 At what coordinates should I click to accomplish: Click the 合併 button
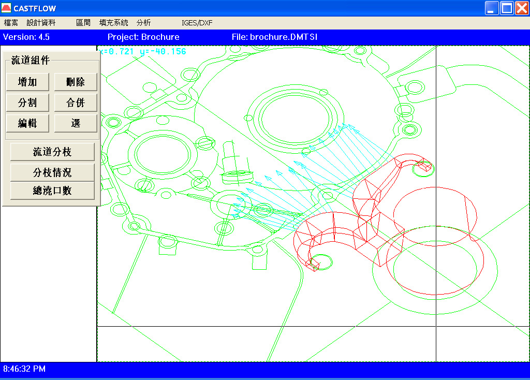click(x=76, y=103)
